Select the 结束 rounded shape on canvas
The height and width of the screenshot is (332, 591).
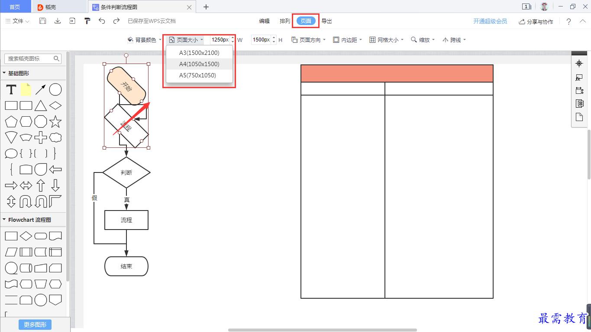pyautogui.click(x=126, y=266)
